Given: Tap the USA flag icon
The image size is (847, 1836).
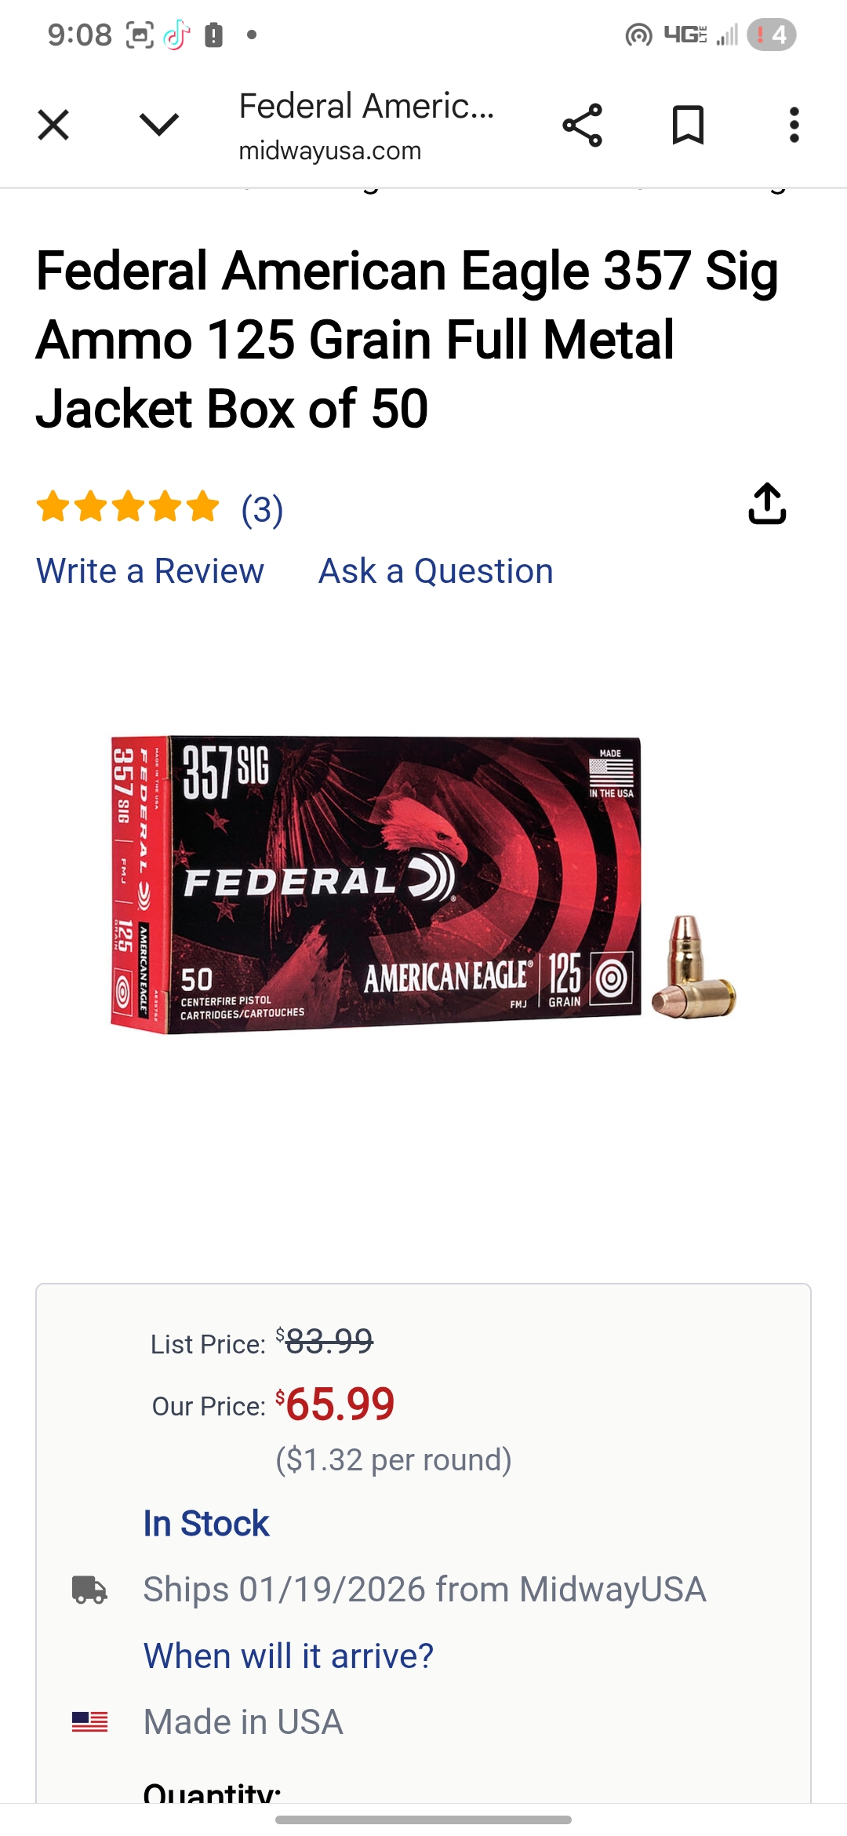Looking at the screenshot, I should point(89,1722).
